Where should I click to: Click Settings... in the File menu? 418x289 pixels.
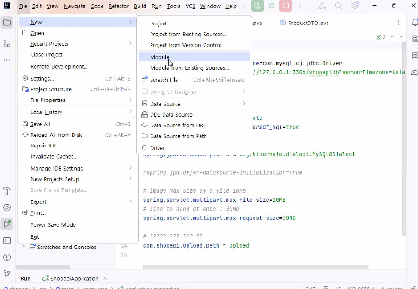point(78,78)
